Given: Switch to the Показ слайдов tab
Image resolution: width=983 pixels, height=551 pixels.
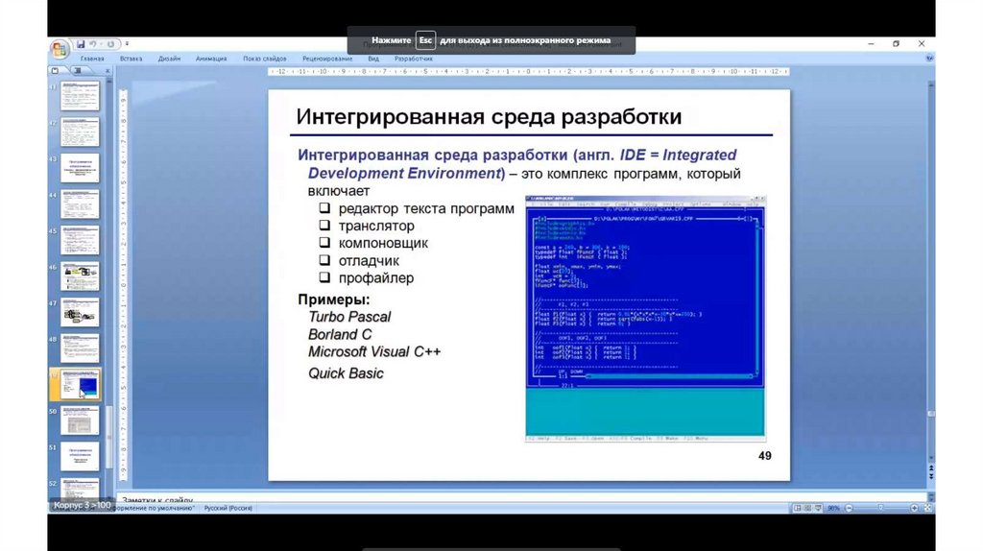Looking at the screenshot, I should coord(264,59).
